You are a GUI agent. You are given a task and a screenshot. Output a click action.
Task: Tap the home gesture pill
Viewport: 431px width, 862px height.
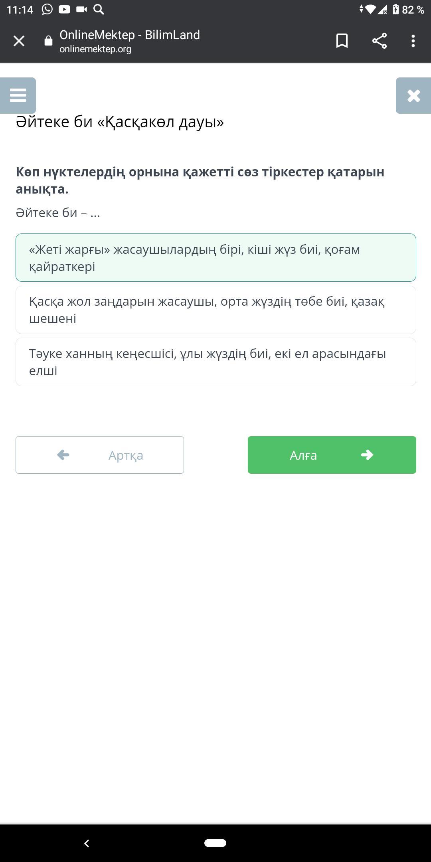click(x=215, y=843)
